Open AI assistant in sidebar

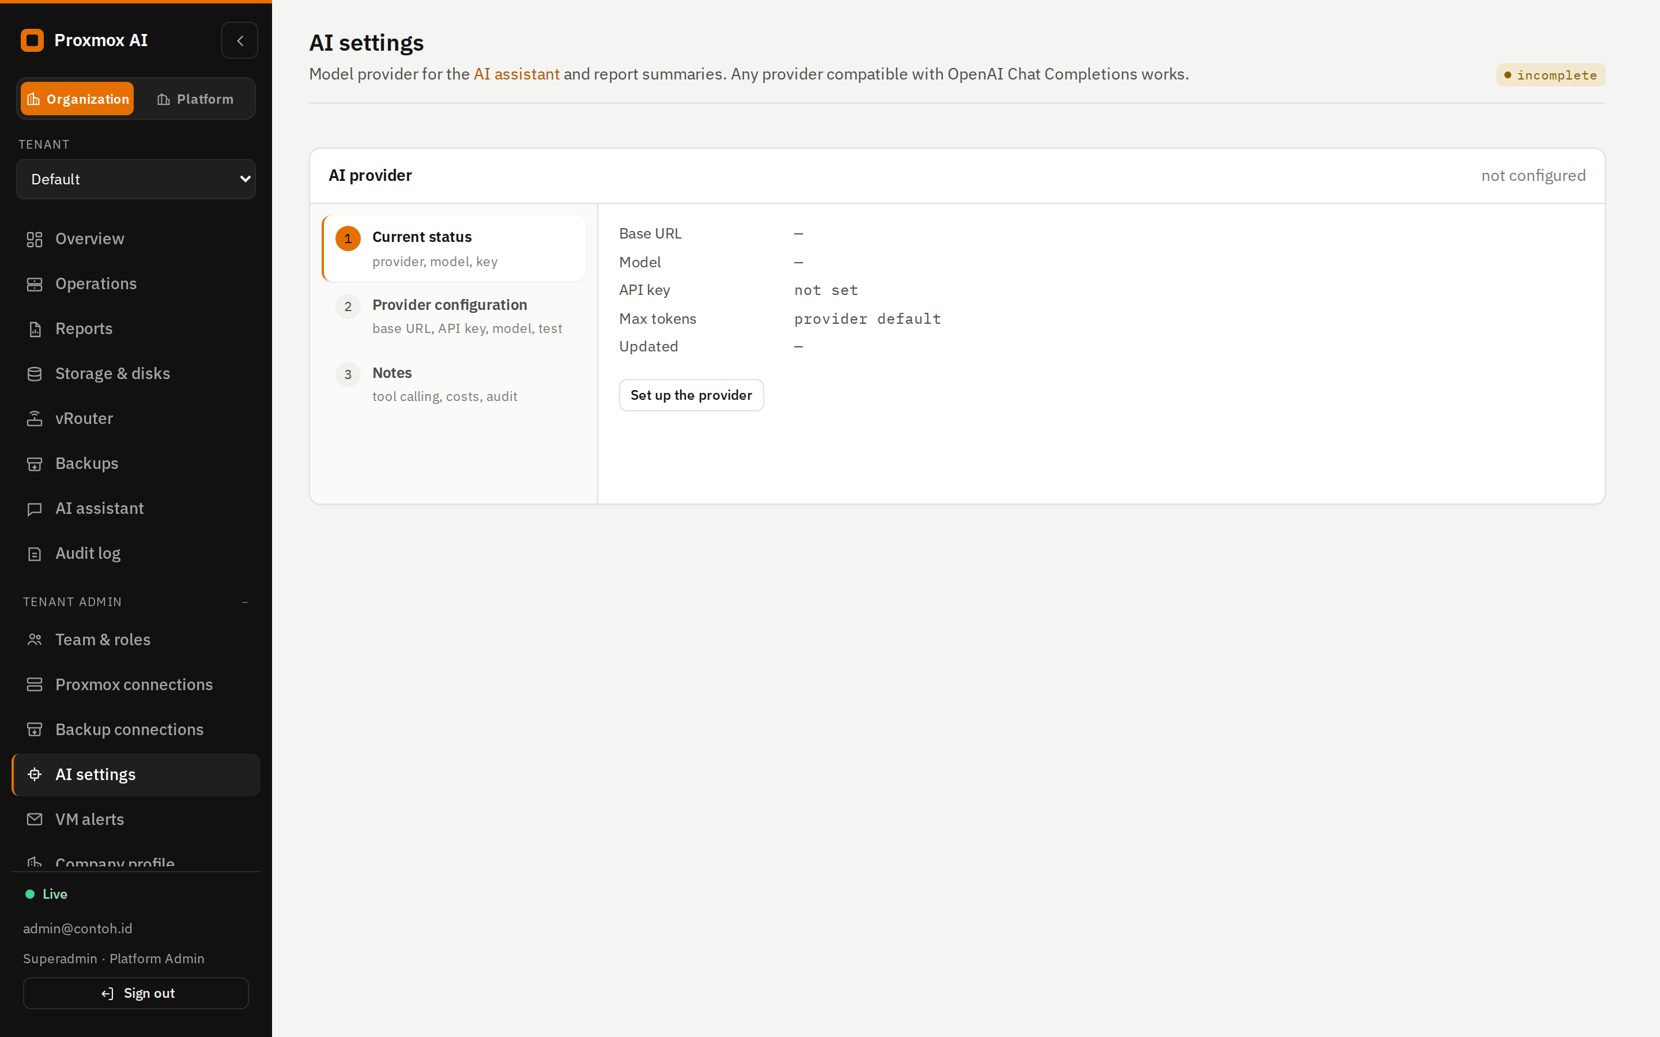coord(136,509)
